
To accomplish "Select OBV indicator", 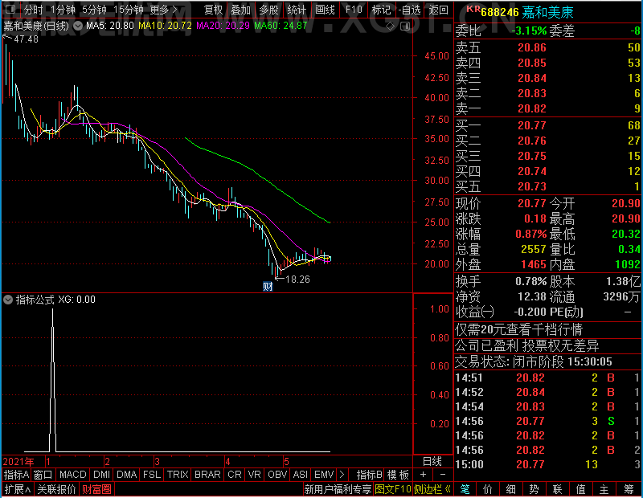I will (277, 475).
